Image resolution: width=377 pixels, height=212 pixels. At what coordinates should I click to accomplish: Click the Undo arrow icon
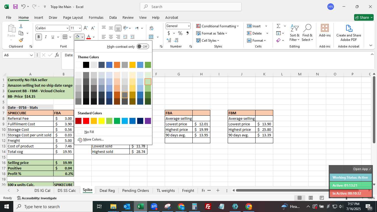(x=23, y=7)
